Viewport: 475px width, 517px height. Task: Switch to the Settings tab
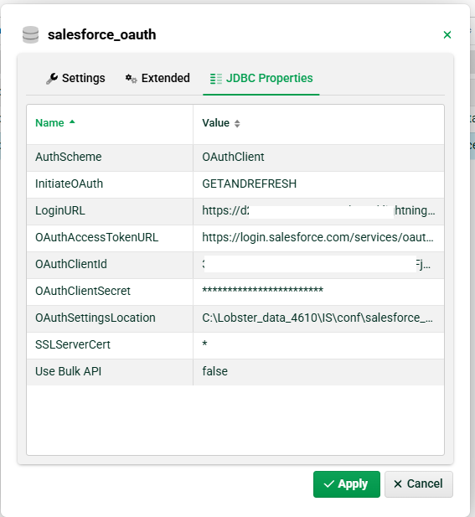[75, 78]
